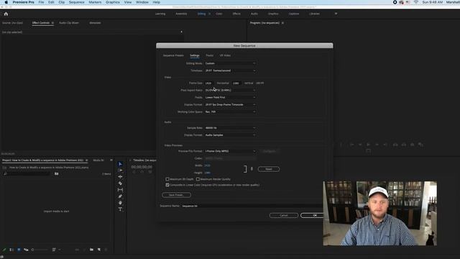Click the Home icon
This screenshot has height=259, width=460.
coord(6,14)
